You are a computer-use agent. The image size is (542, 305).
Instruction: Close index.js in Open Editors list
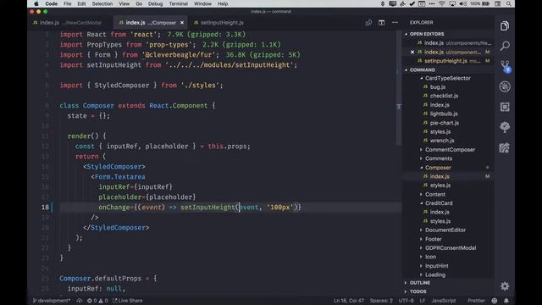pyautogui.click(x=412, y=53)
